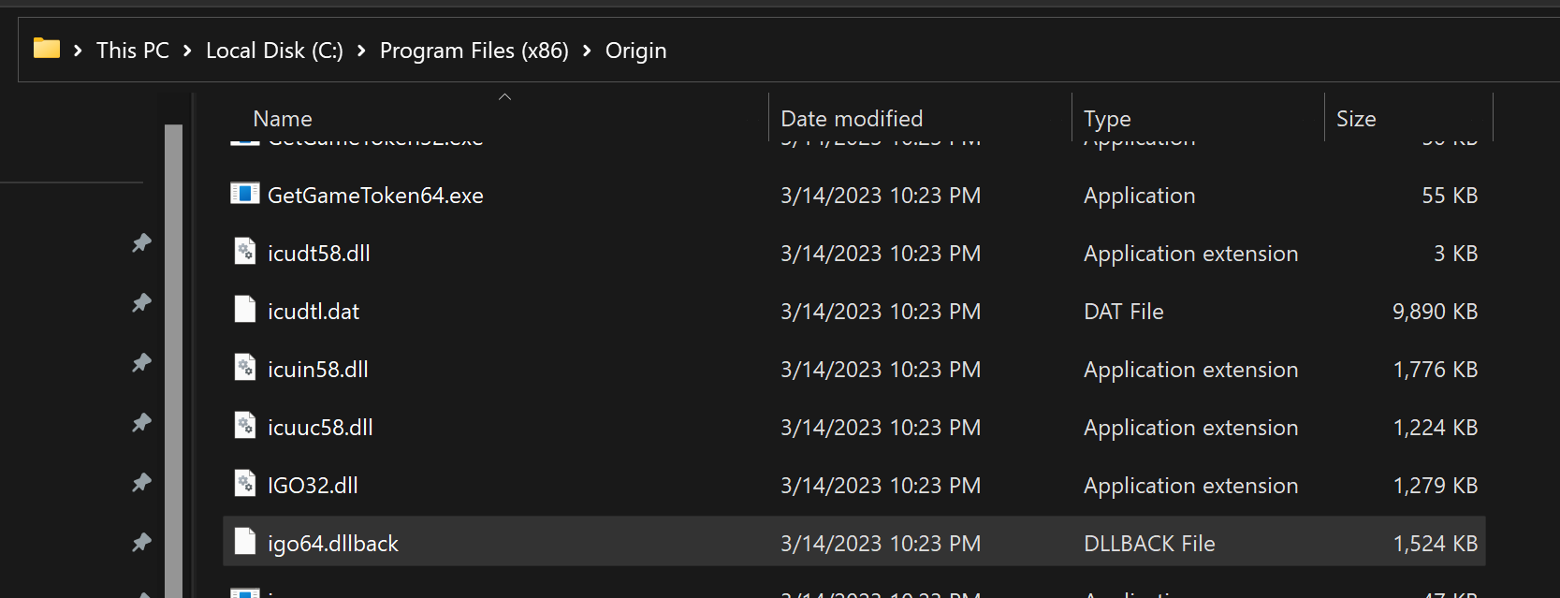Click the folder icon in address bar
Viewport: 1560px width, 598px height.
(46, 49)
